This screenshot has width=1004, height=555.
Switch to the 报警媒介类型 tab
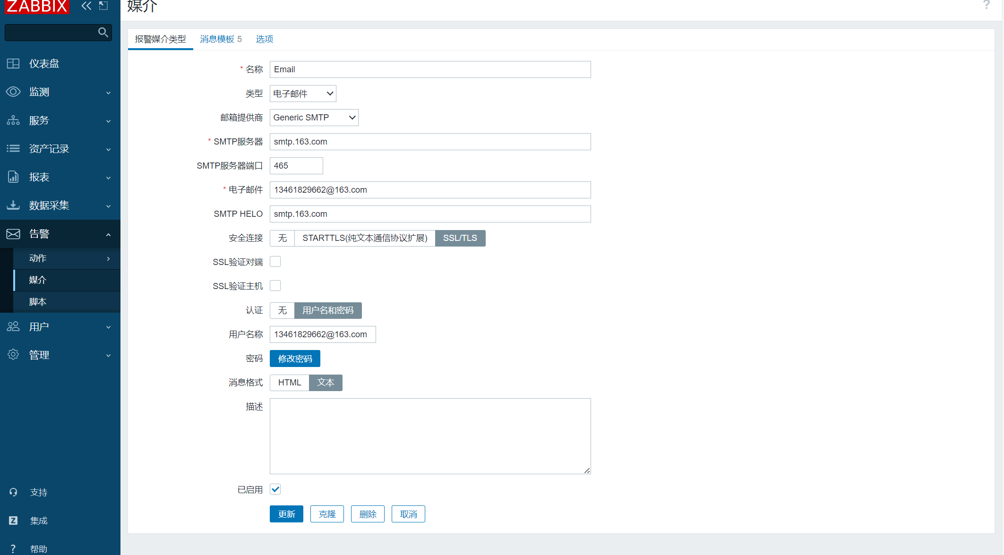pos(160,39)
